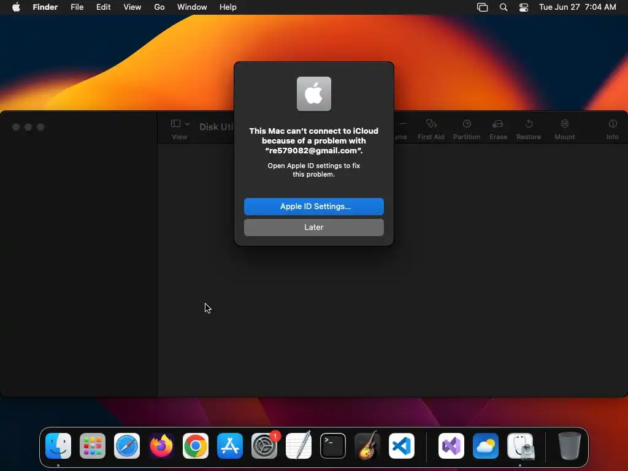Open Control Center in menu bar
This screenshot has height=471, width=628.
coord(524,7)
